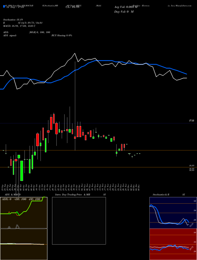The width and height of the screenshot is (197, 260).
Task: Click the tall white wick candle on 31 Oct
Action: click(75, 106)
